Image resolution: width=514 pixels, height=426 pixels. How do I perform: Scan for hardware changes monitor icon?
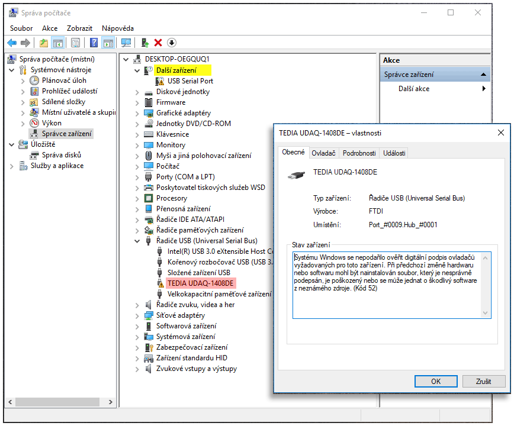coord(126,43)
